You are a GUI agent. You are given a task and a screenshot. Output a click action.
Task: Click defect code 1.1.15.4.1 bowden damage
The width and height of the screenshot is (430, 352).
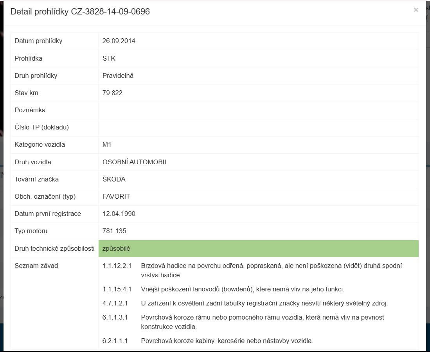(x=117, y=289)
